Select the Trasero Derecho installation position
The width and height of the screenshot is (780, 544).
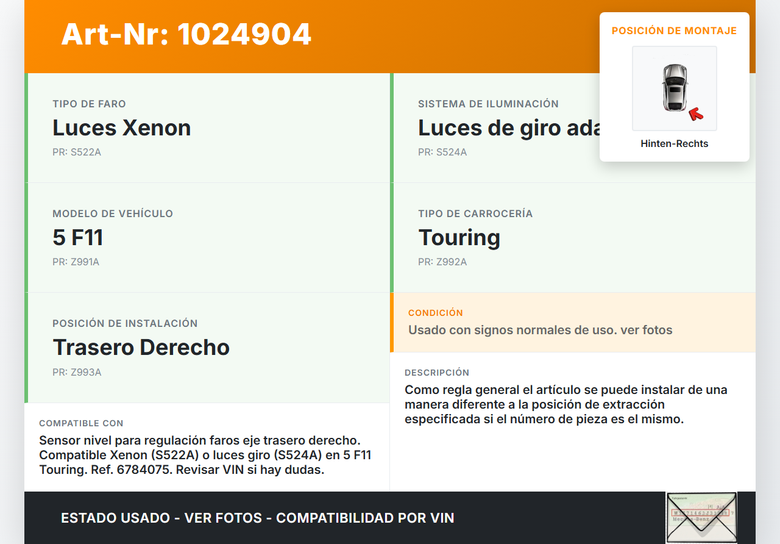[x=141, y=347]
